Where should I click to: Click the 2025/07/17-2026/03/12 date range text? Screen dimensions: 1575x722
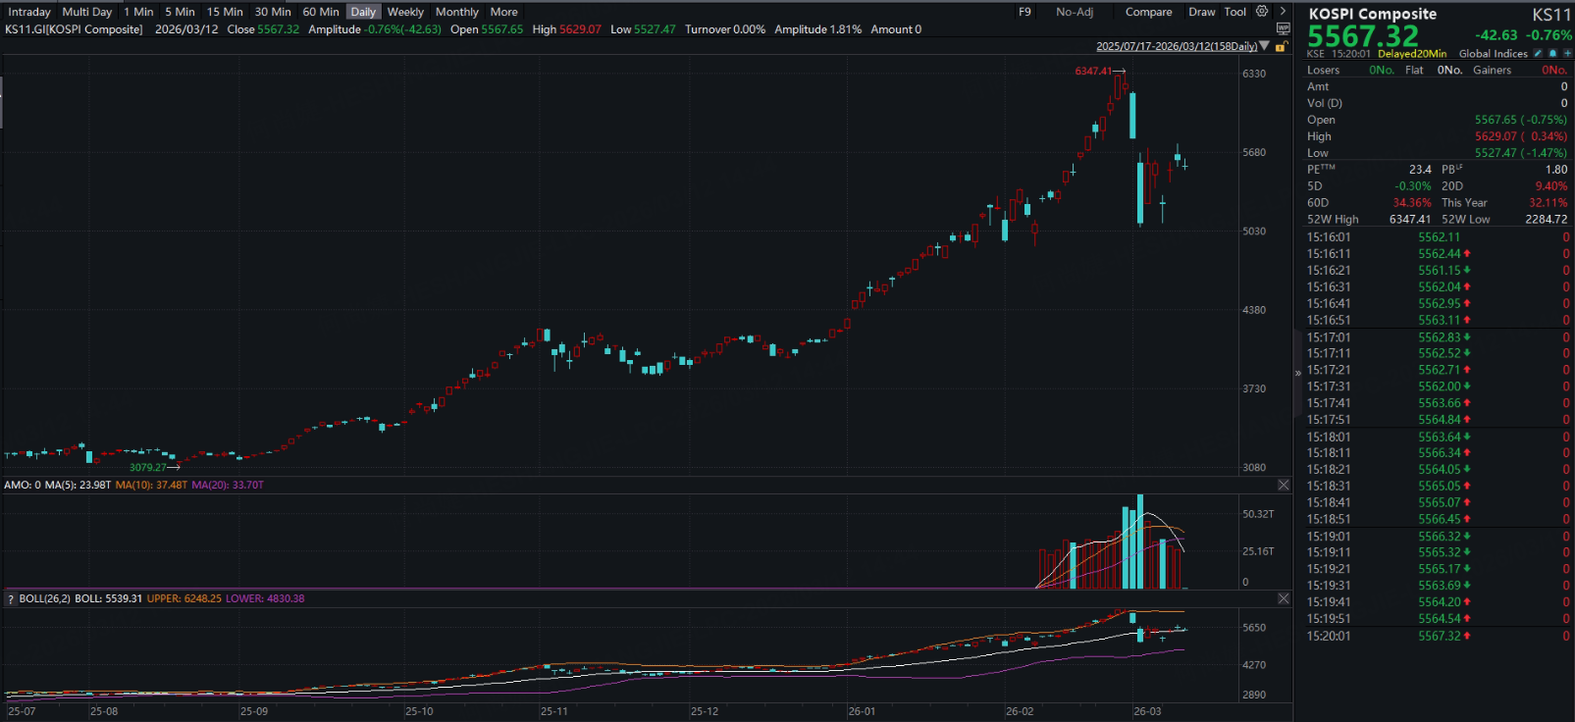click(x=1176, y=46)
